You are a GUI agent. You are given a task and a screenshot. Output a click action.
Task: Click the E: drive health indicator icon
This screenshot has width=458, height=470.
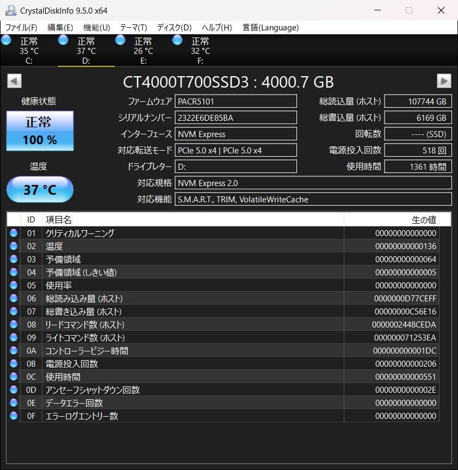point(120,40)
